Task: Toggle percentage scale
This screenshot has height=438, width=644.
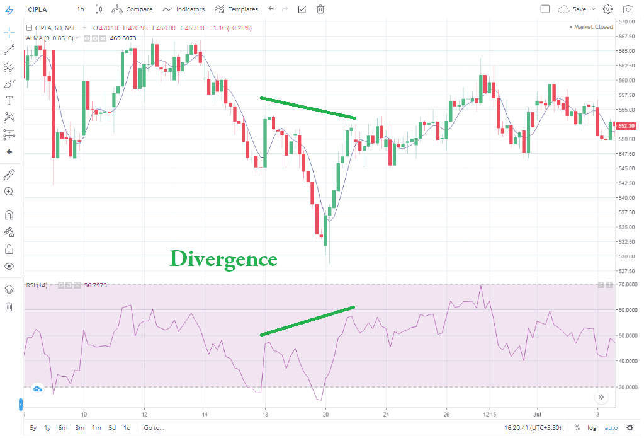Action: tap(577, 428)
